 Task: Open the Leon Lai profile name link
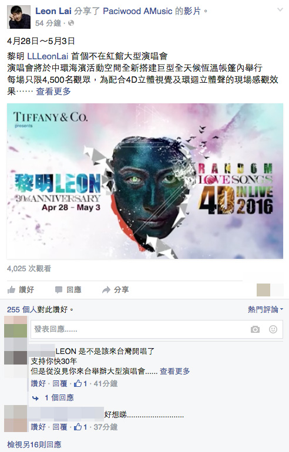coord(53,11)
